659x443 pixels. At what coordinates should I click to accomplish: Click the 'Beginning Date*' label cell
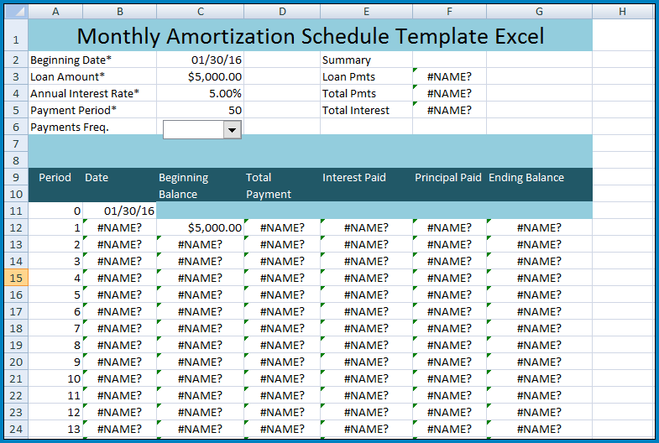pos(92,60)
